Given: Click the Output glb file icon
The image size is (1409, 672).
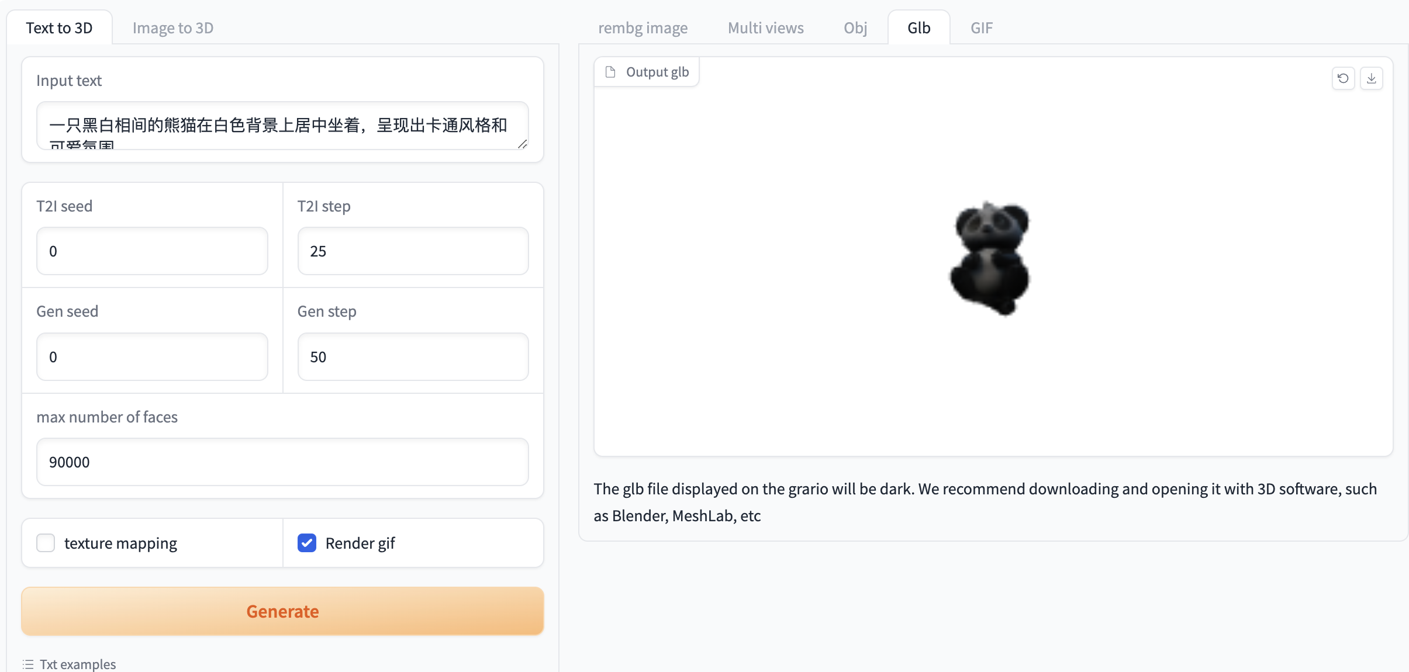Looking at the screenshot, I should (610, 72).
